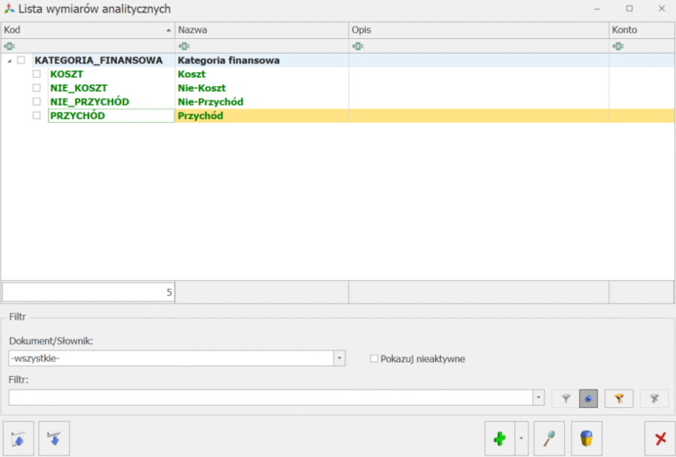This screenshot has height=457, width=676.
Task: Click the move-down arrow icon
Action: click(x=54, y=439)
